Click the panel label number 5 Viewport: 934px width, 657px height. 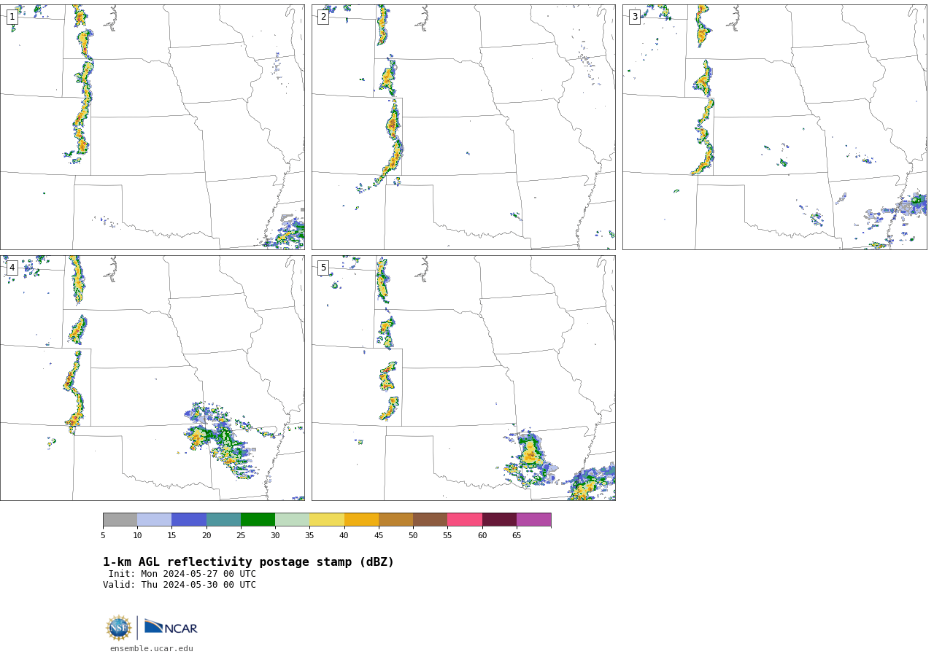(x=323, y=268)
